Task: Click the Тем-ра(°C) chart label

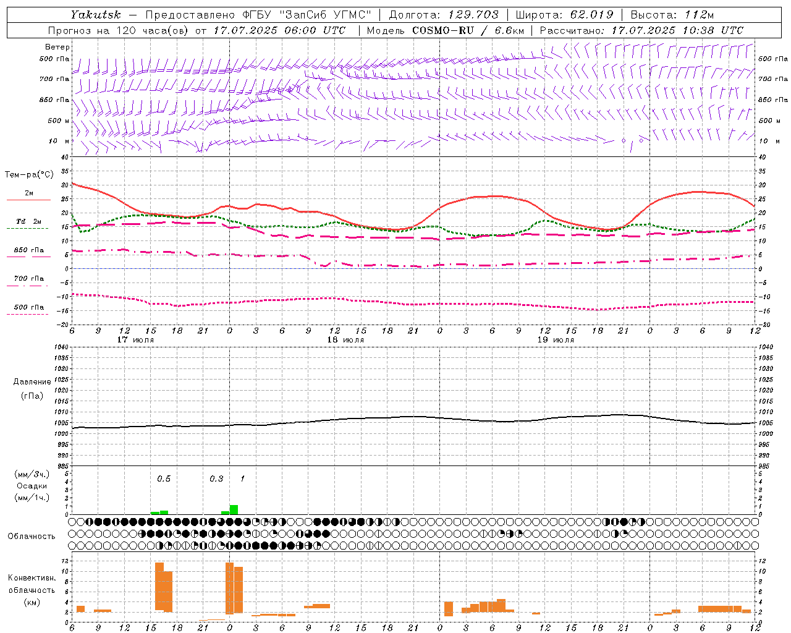Action: (29, 175)
